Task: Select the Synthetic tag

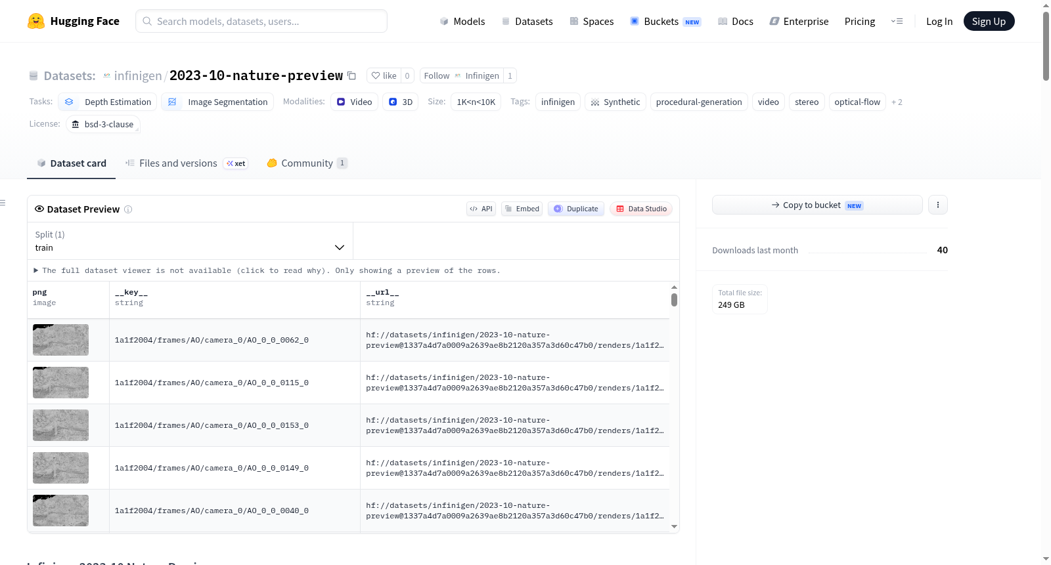Action: [615, 102]
